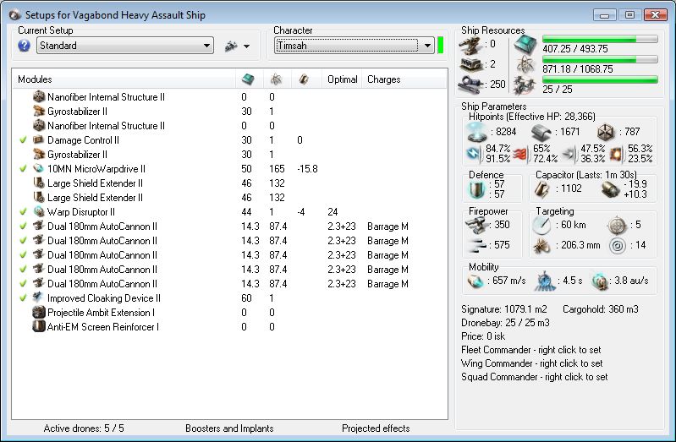Click the blue help question mark icon
This screenshot has height=442, width=676.
(25, 46)
